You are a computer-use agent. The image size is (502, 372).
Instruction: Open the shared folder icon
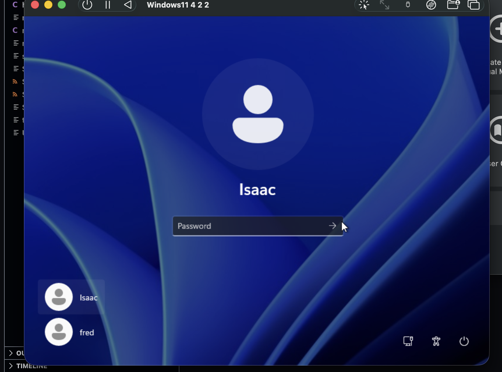tap(453, 5)
